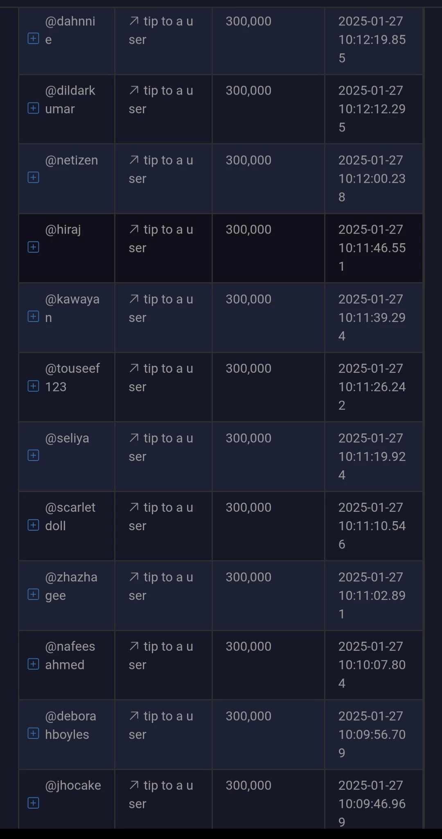Expand the @nafeesahmed transaction row
Viewport: 442px width, 839px height.
click(33, 664)
